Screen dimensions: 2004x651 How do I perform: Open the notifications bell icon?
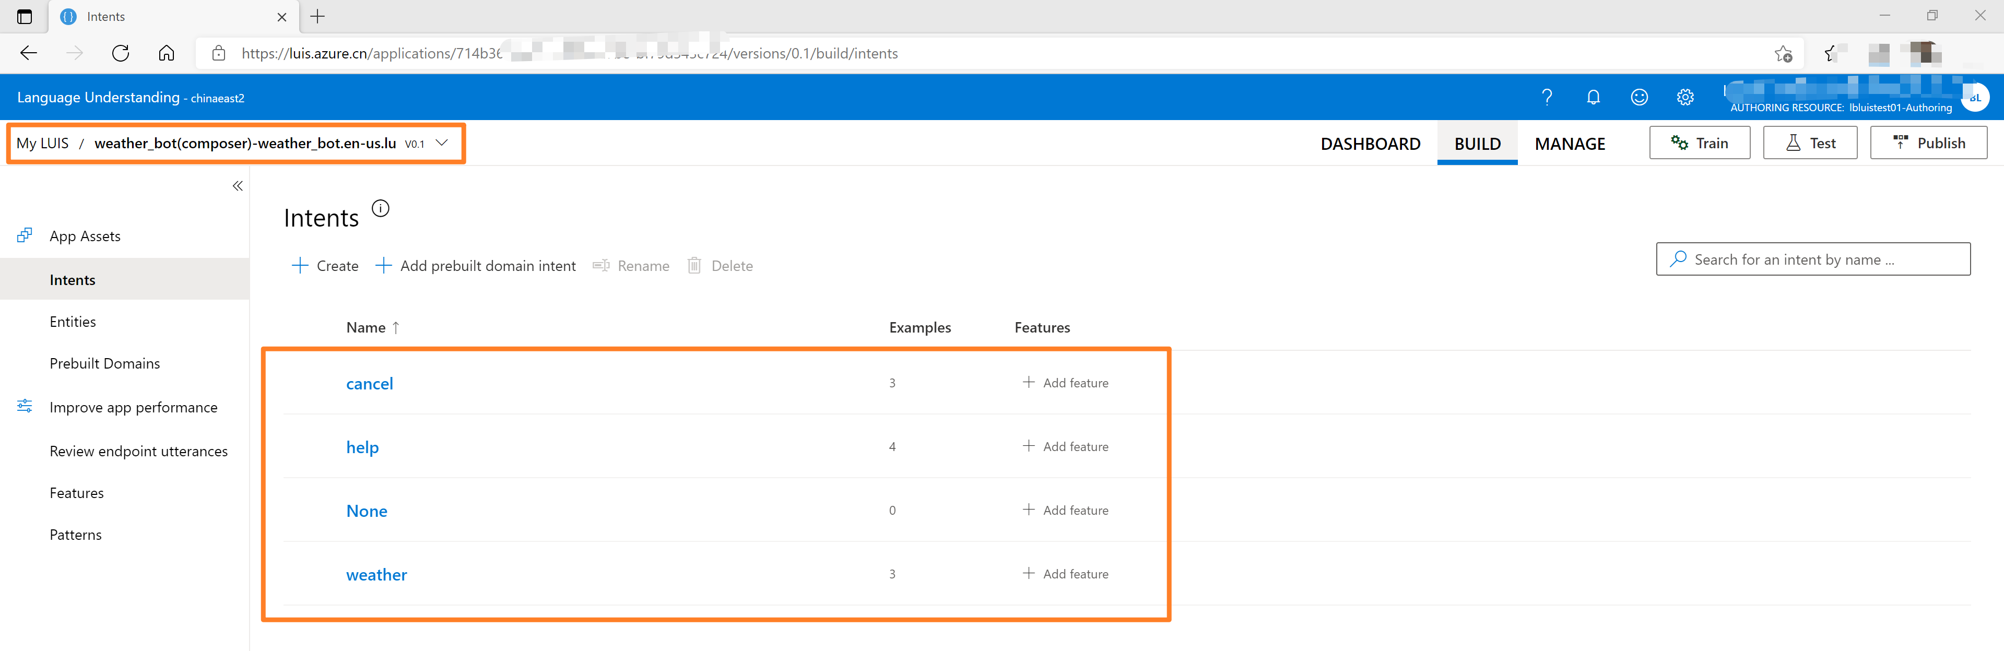click(1593, 97)
